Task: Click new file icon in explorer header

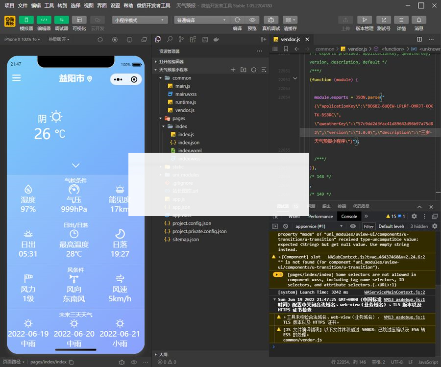Action: 233,70
